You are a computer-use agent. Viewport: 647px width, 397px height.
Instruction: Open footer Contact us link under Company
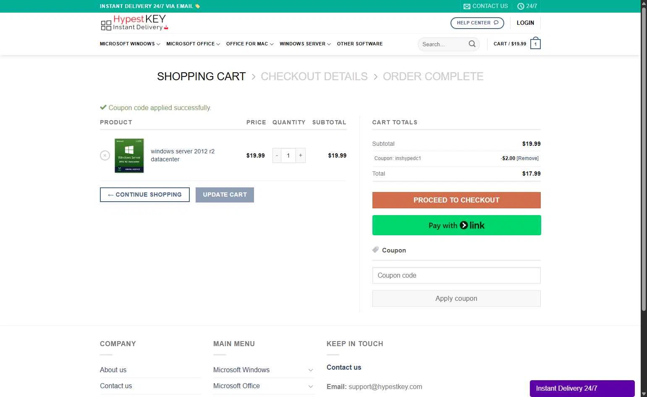coord(116,386)
